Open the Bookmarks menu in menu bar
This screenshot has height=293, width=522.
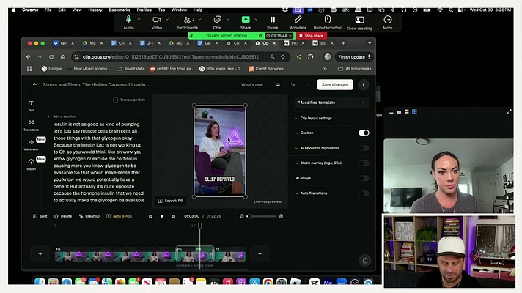(120, 10)
